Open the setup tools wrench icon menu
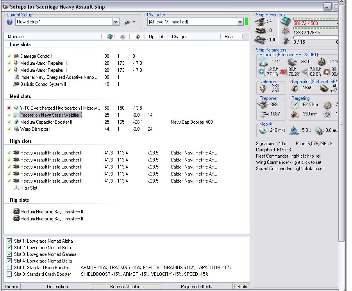 [x=127, y=22]
